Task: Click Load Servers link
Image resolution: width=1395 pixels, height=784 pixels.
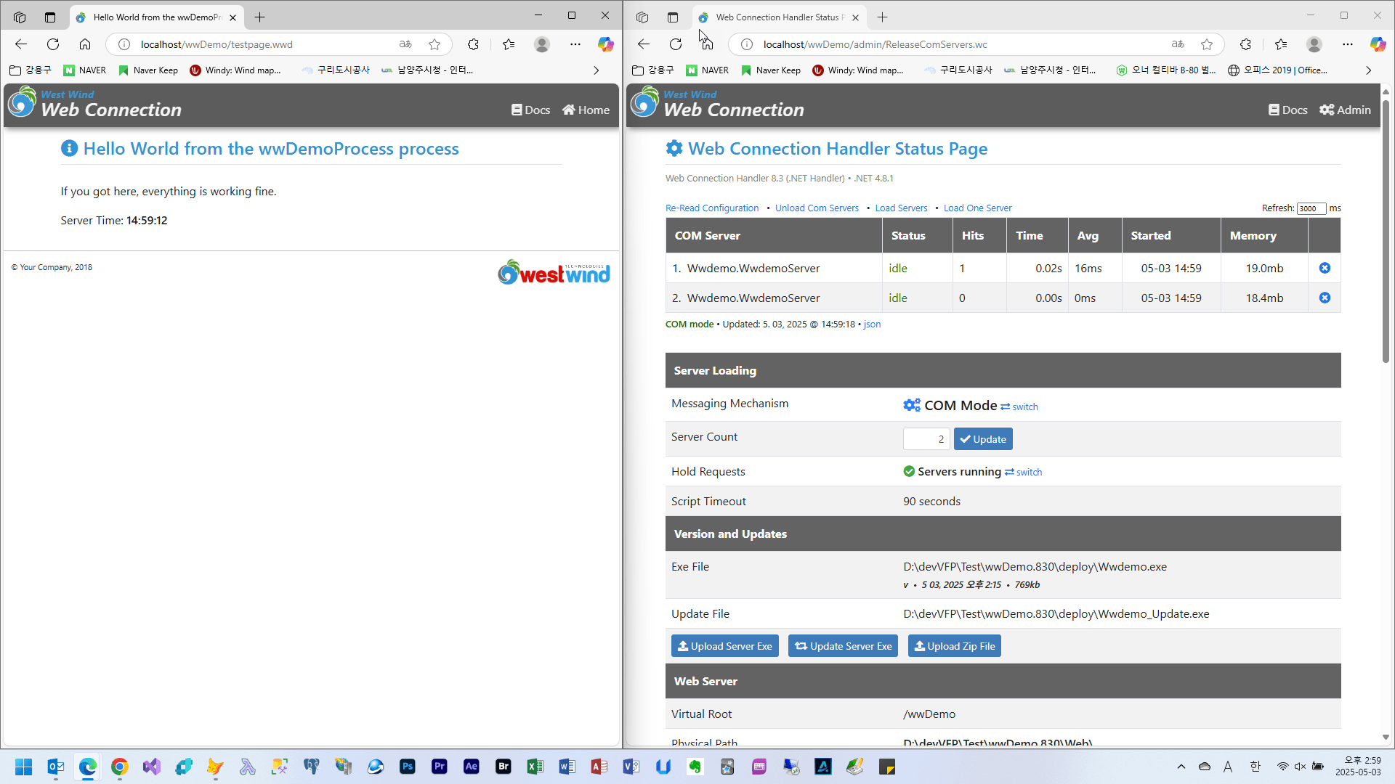Action: (x=901, y=208)
